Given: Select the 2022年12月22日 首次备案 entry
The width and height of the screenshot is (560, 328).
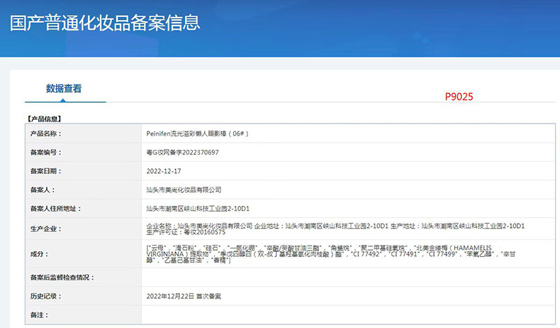Looking at the screenshot, I should point(184,296).
